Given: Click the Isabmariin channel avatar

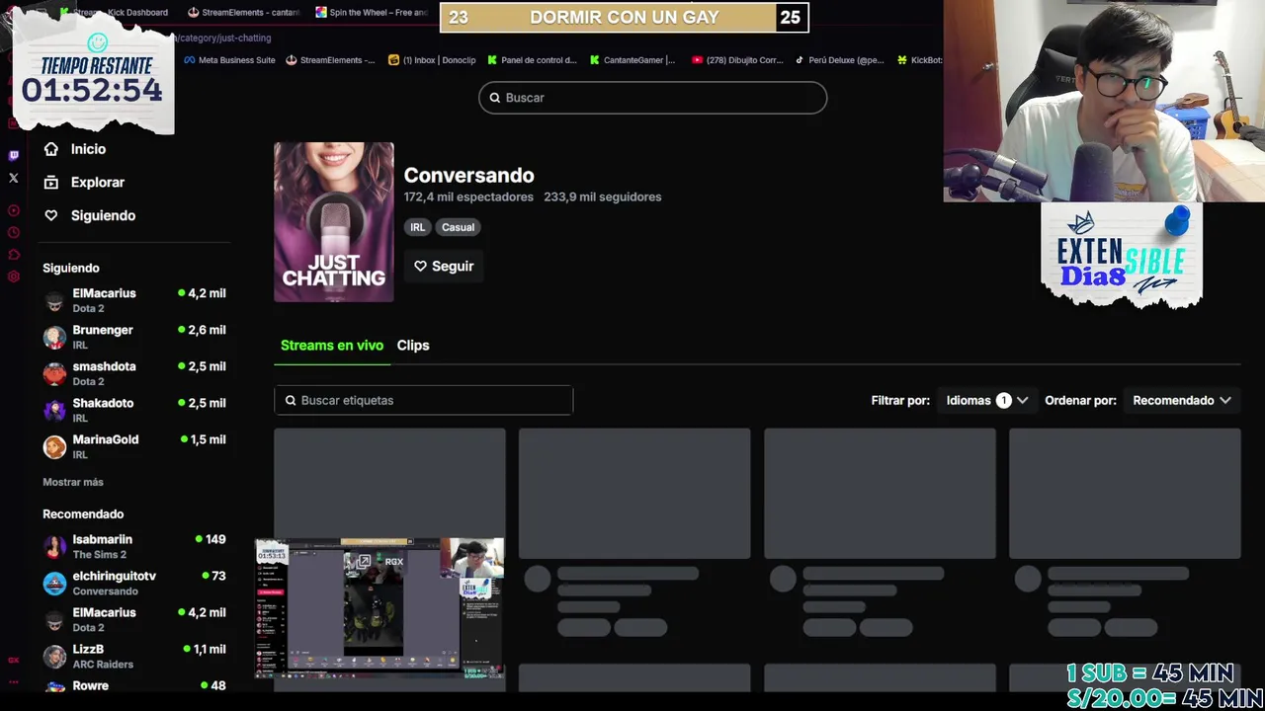Looking at the screenshot, I should tap(54, 546).
